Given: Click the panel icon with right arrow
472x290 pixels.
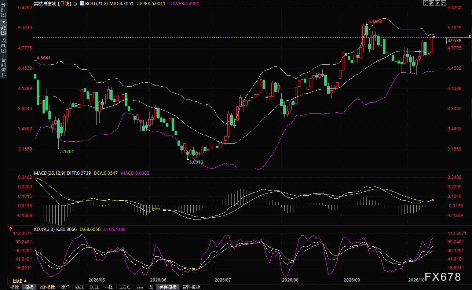Looking at the screenshot, I should (x=443, y=3).
